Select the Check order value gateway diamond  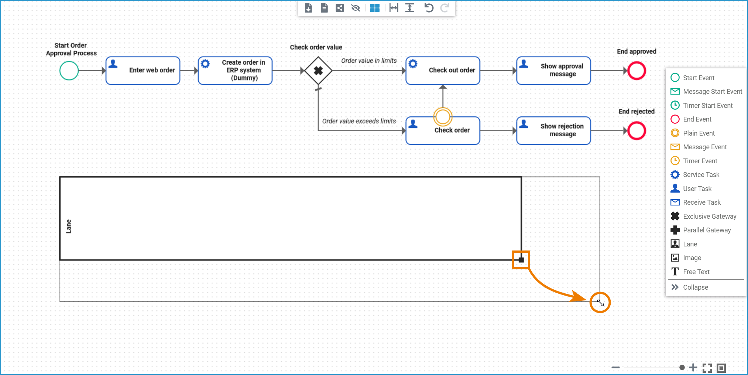click(318, 71)
